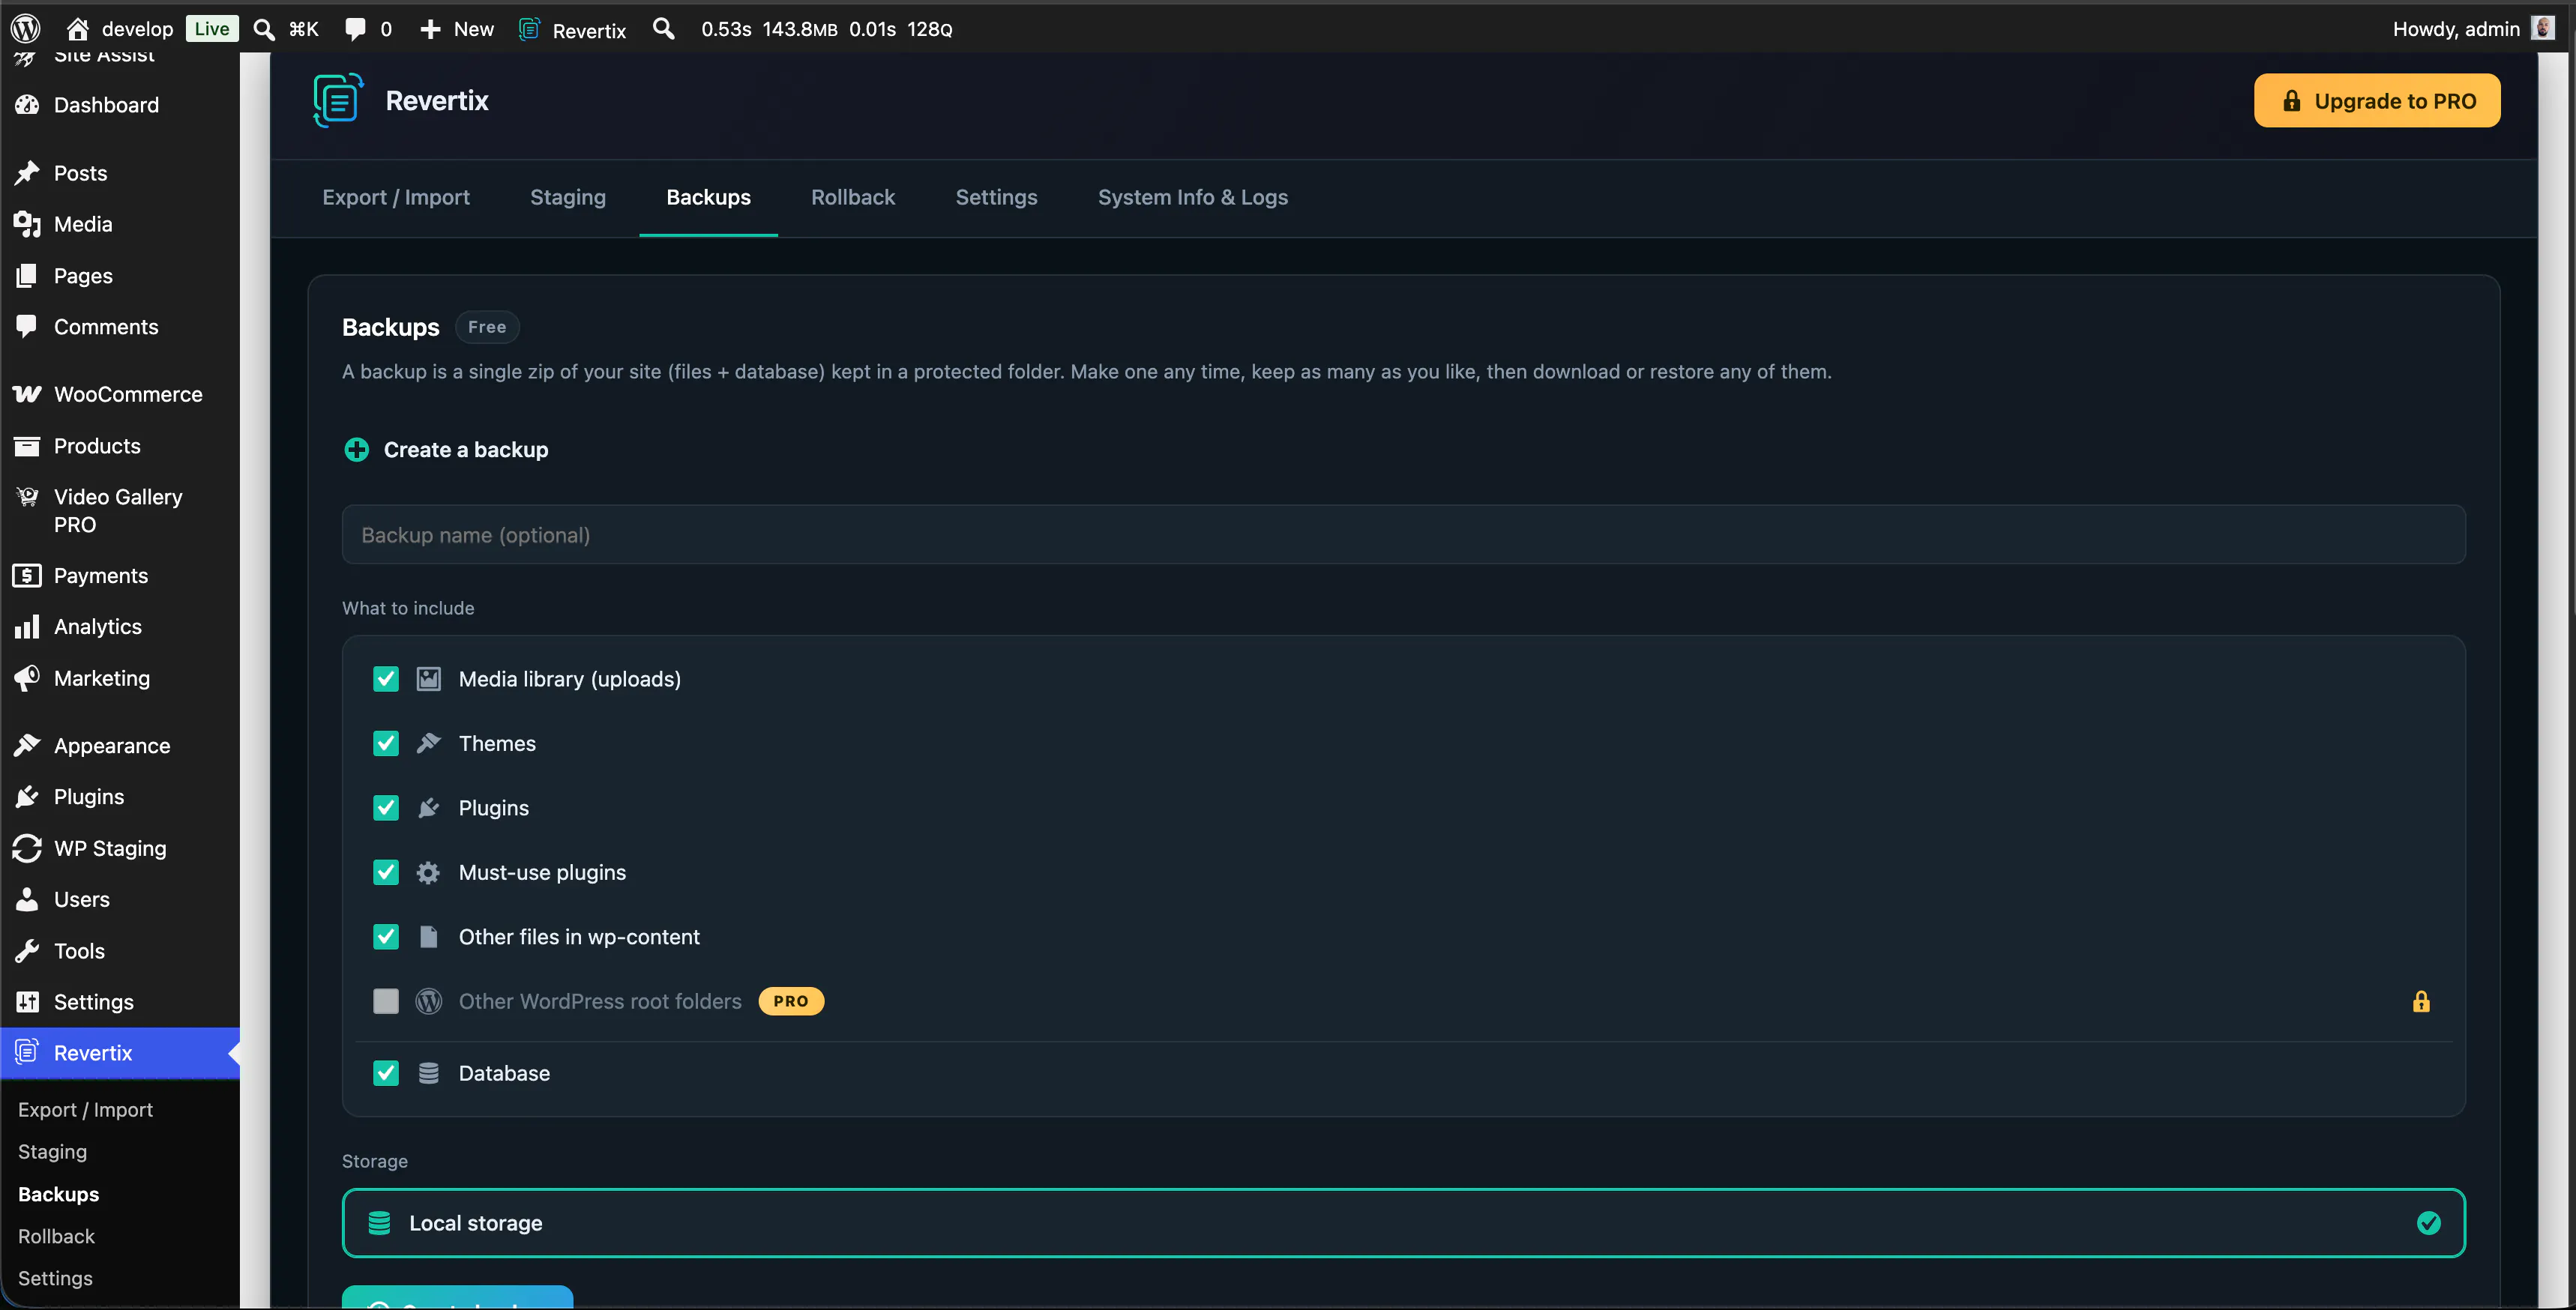Image resolution: width=2576 pixels, height=1310 pixels.
Task: Click the WooCommerce logo icon
Action: point(27,394)
